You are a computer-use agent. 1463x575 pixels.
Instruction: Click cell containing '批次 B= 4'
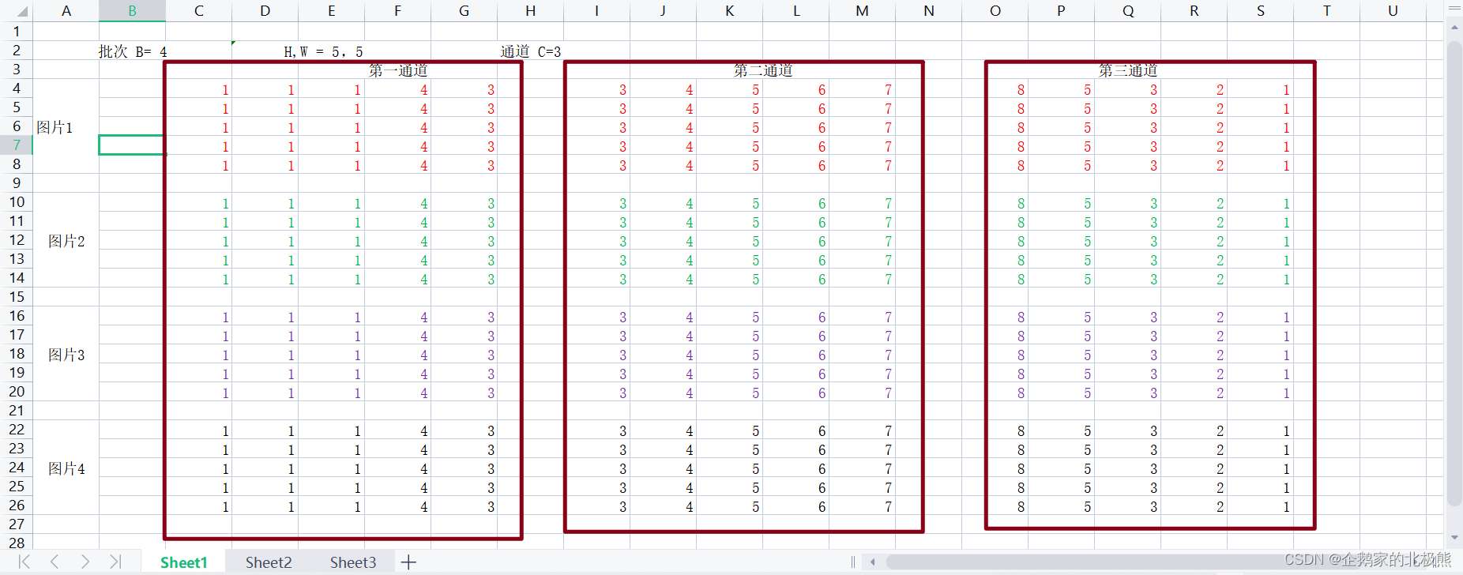[133, 51]
